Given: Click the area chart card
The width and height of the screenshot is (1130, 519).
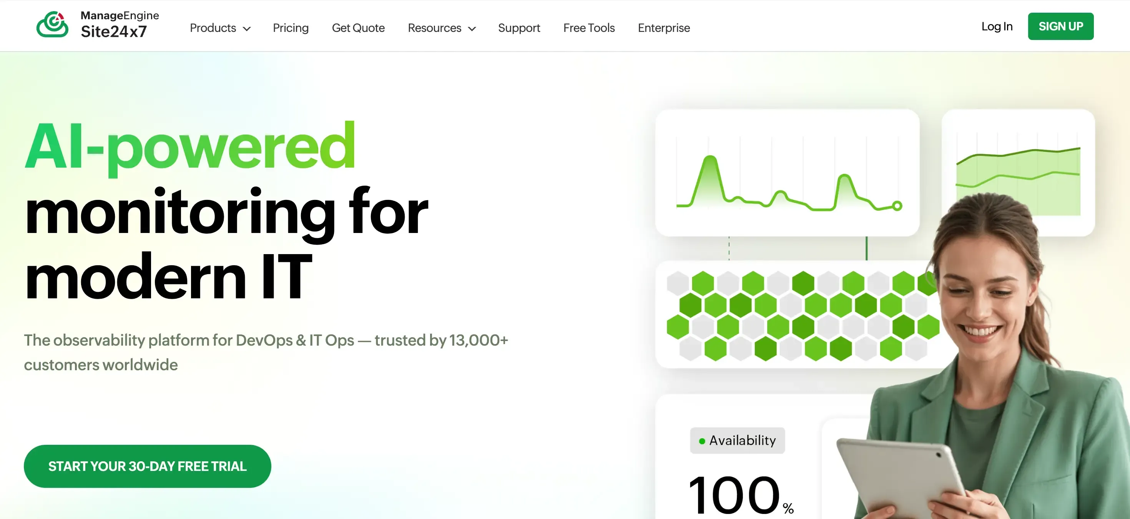Looking at the screenshot, I should tap(1018, 172).
